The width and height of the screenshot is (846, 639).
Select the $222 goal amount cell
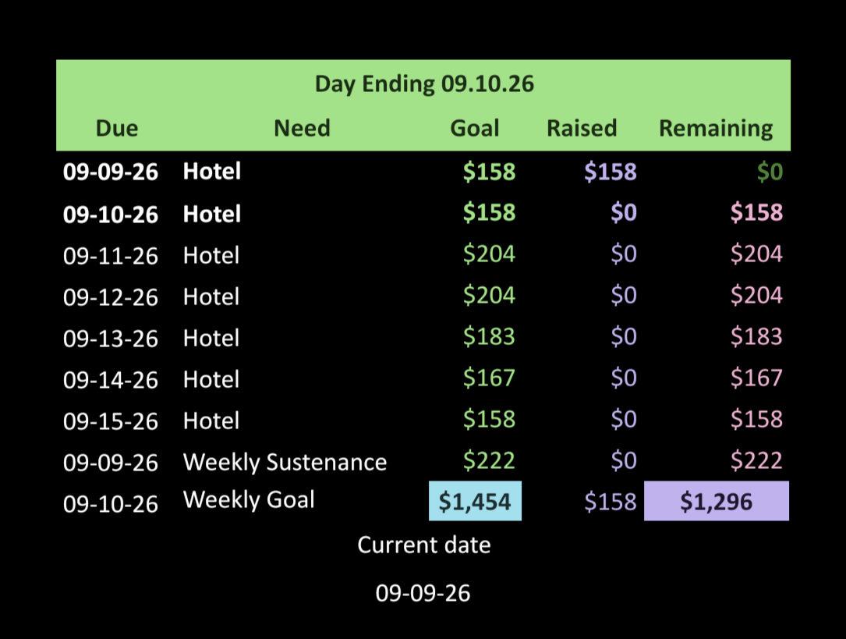[x=489, y=460]
